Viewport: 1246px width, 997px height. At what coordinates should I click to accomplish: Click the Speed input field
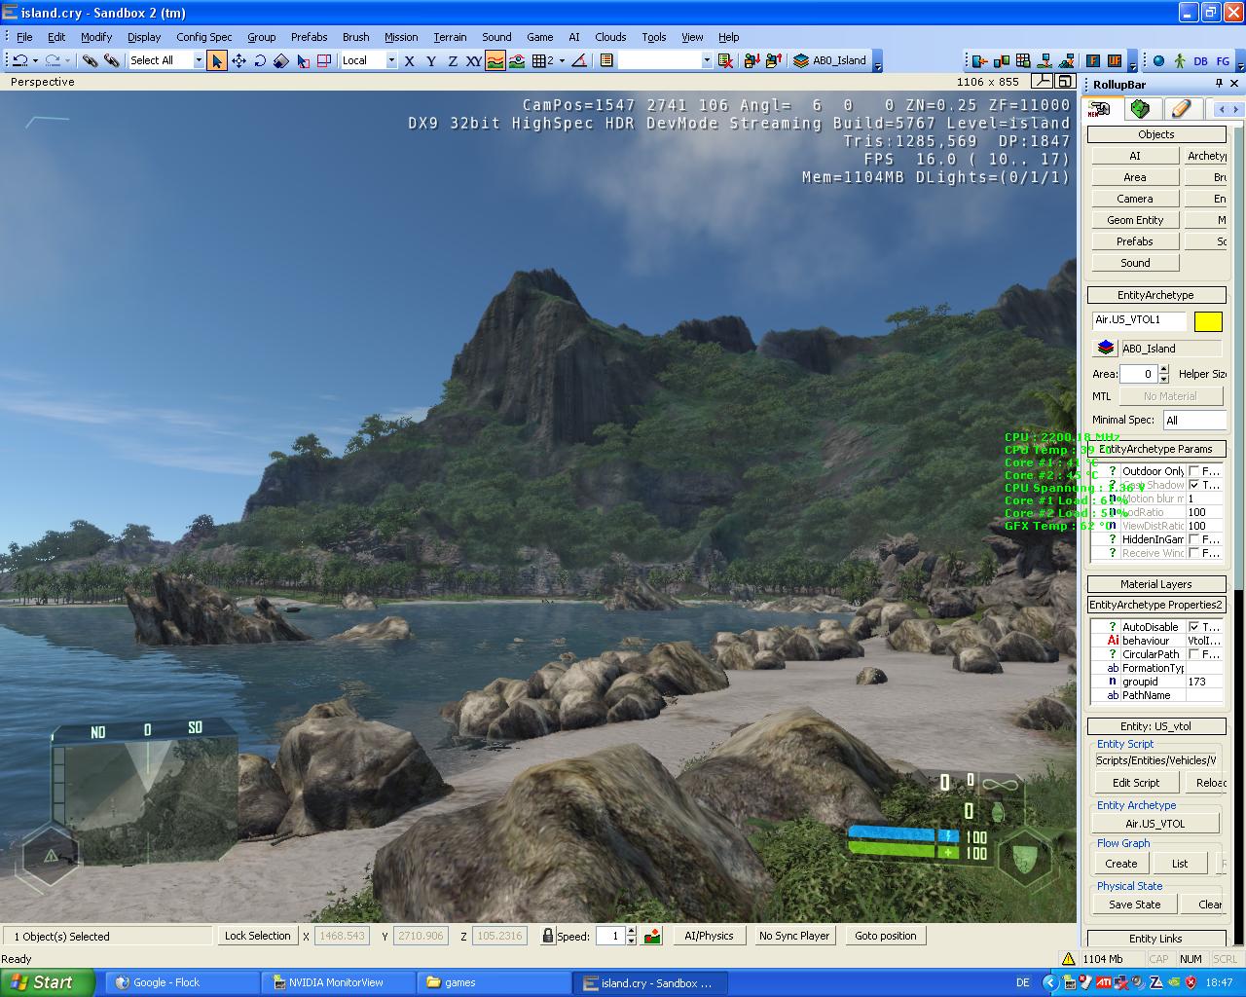609,936
